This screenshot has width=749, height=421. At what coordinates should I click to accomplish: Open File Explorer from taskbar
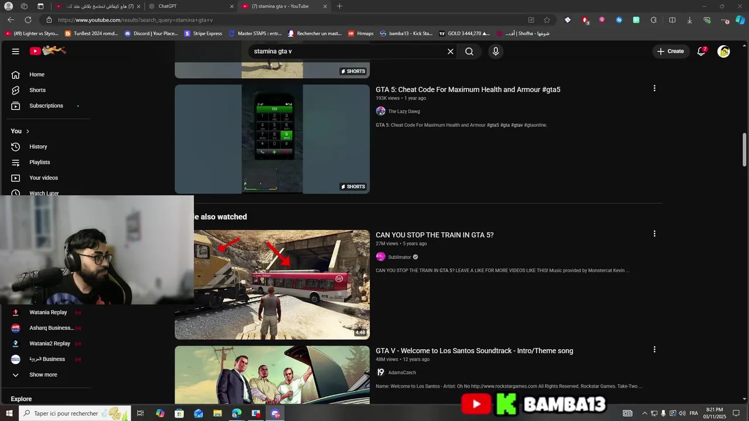(218, 413)
